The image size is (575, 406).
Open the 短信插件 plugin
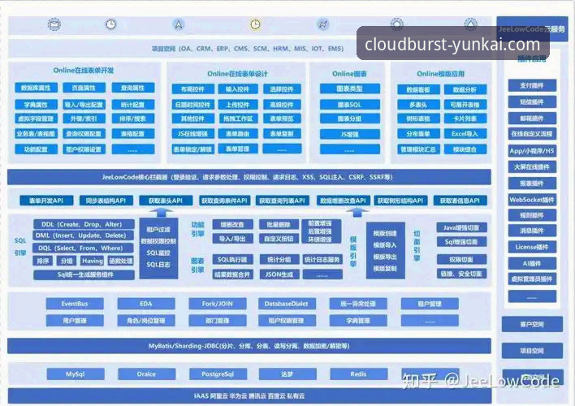tap(532, 102)
